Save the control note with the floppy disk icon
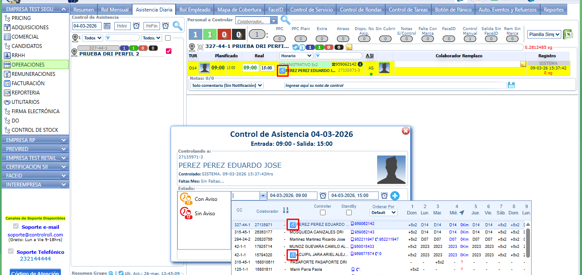The height and width of the screenshot is (275, 582). point(511,85)
